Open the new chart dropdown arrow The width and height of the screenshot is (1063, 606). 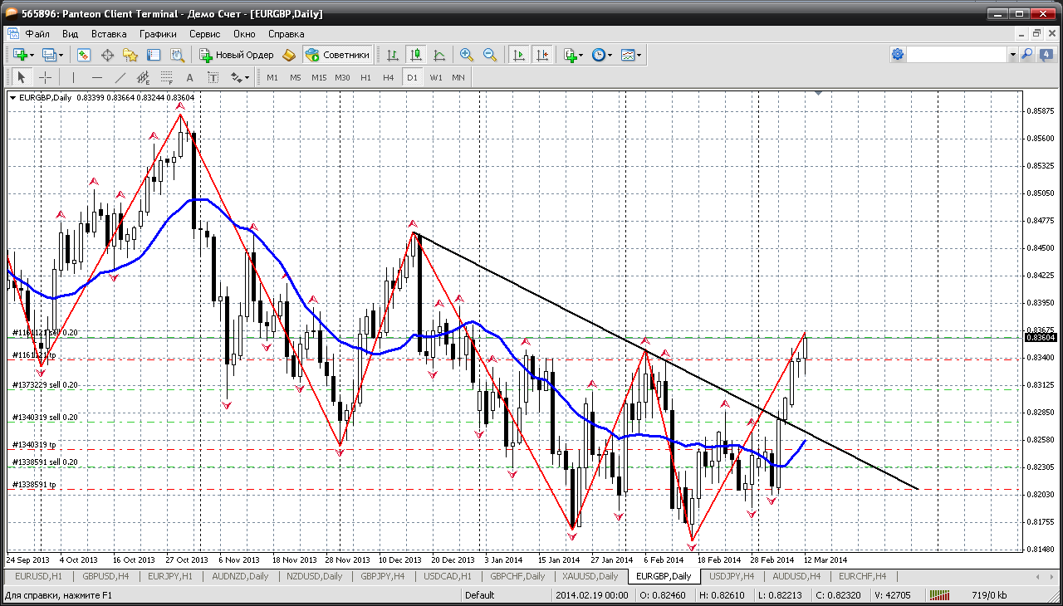(32, 55)
